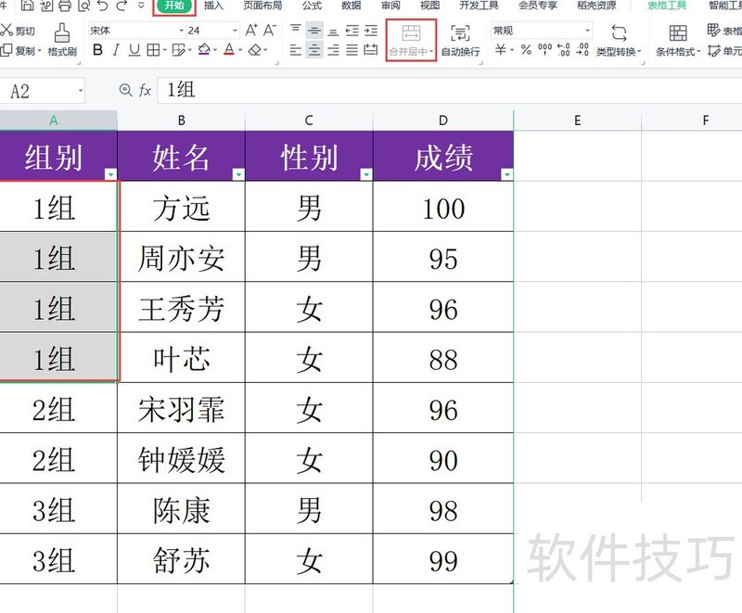Click the Name Box showing A2
742x613 pixels.
42,90
